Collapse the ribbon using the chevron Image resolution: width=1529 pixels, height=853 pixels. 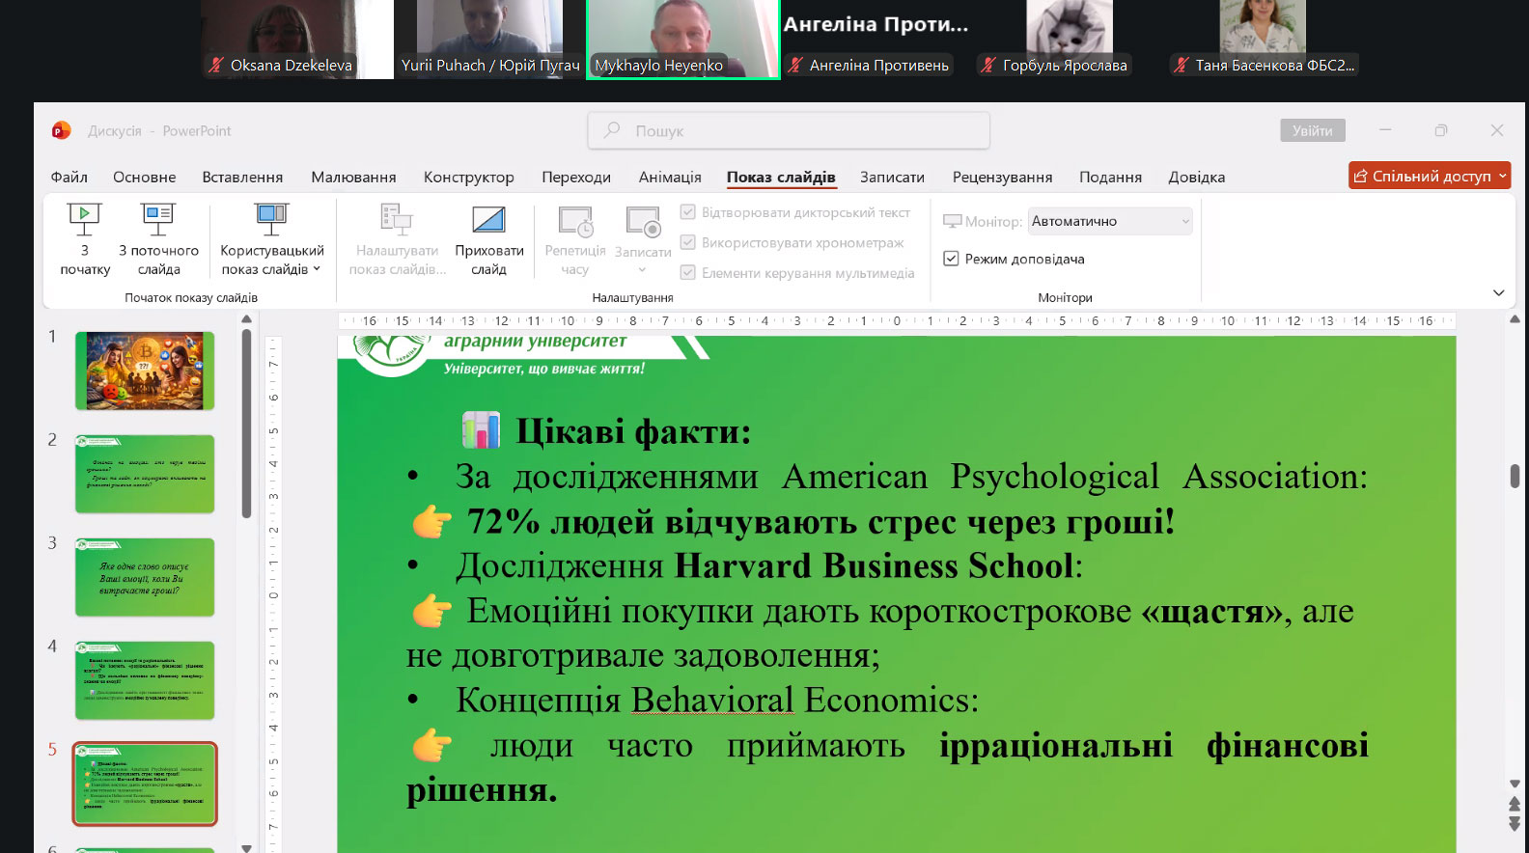pos(1498,293)
